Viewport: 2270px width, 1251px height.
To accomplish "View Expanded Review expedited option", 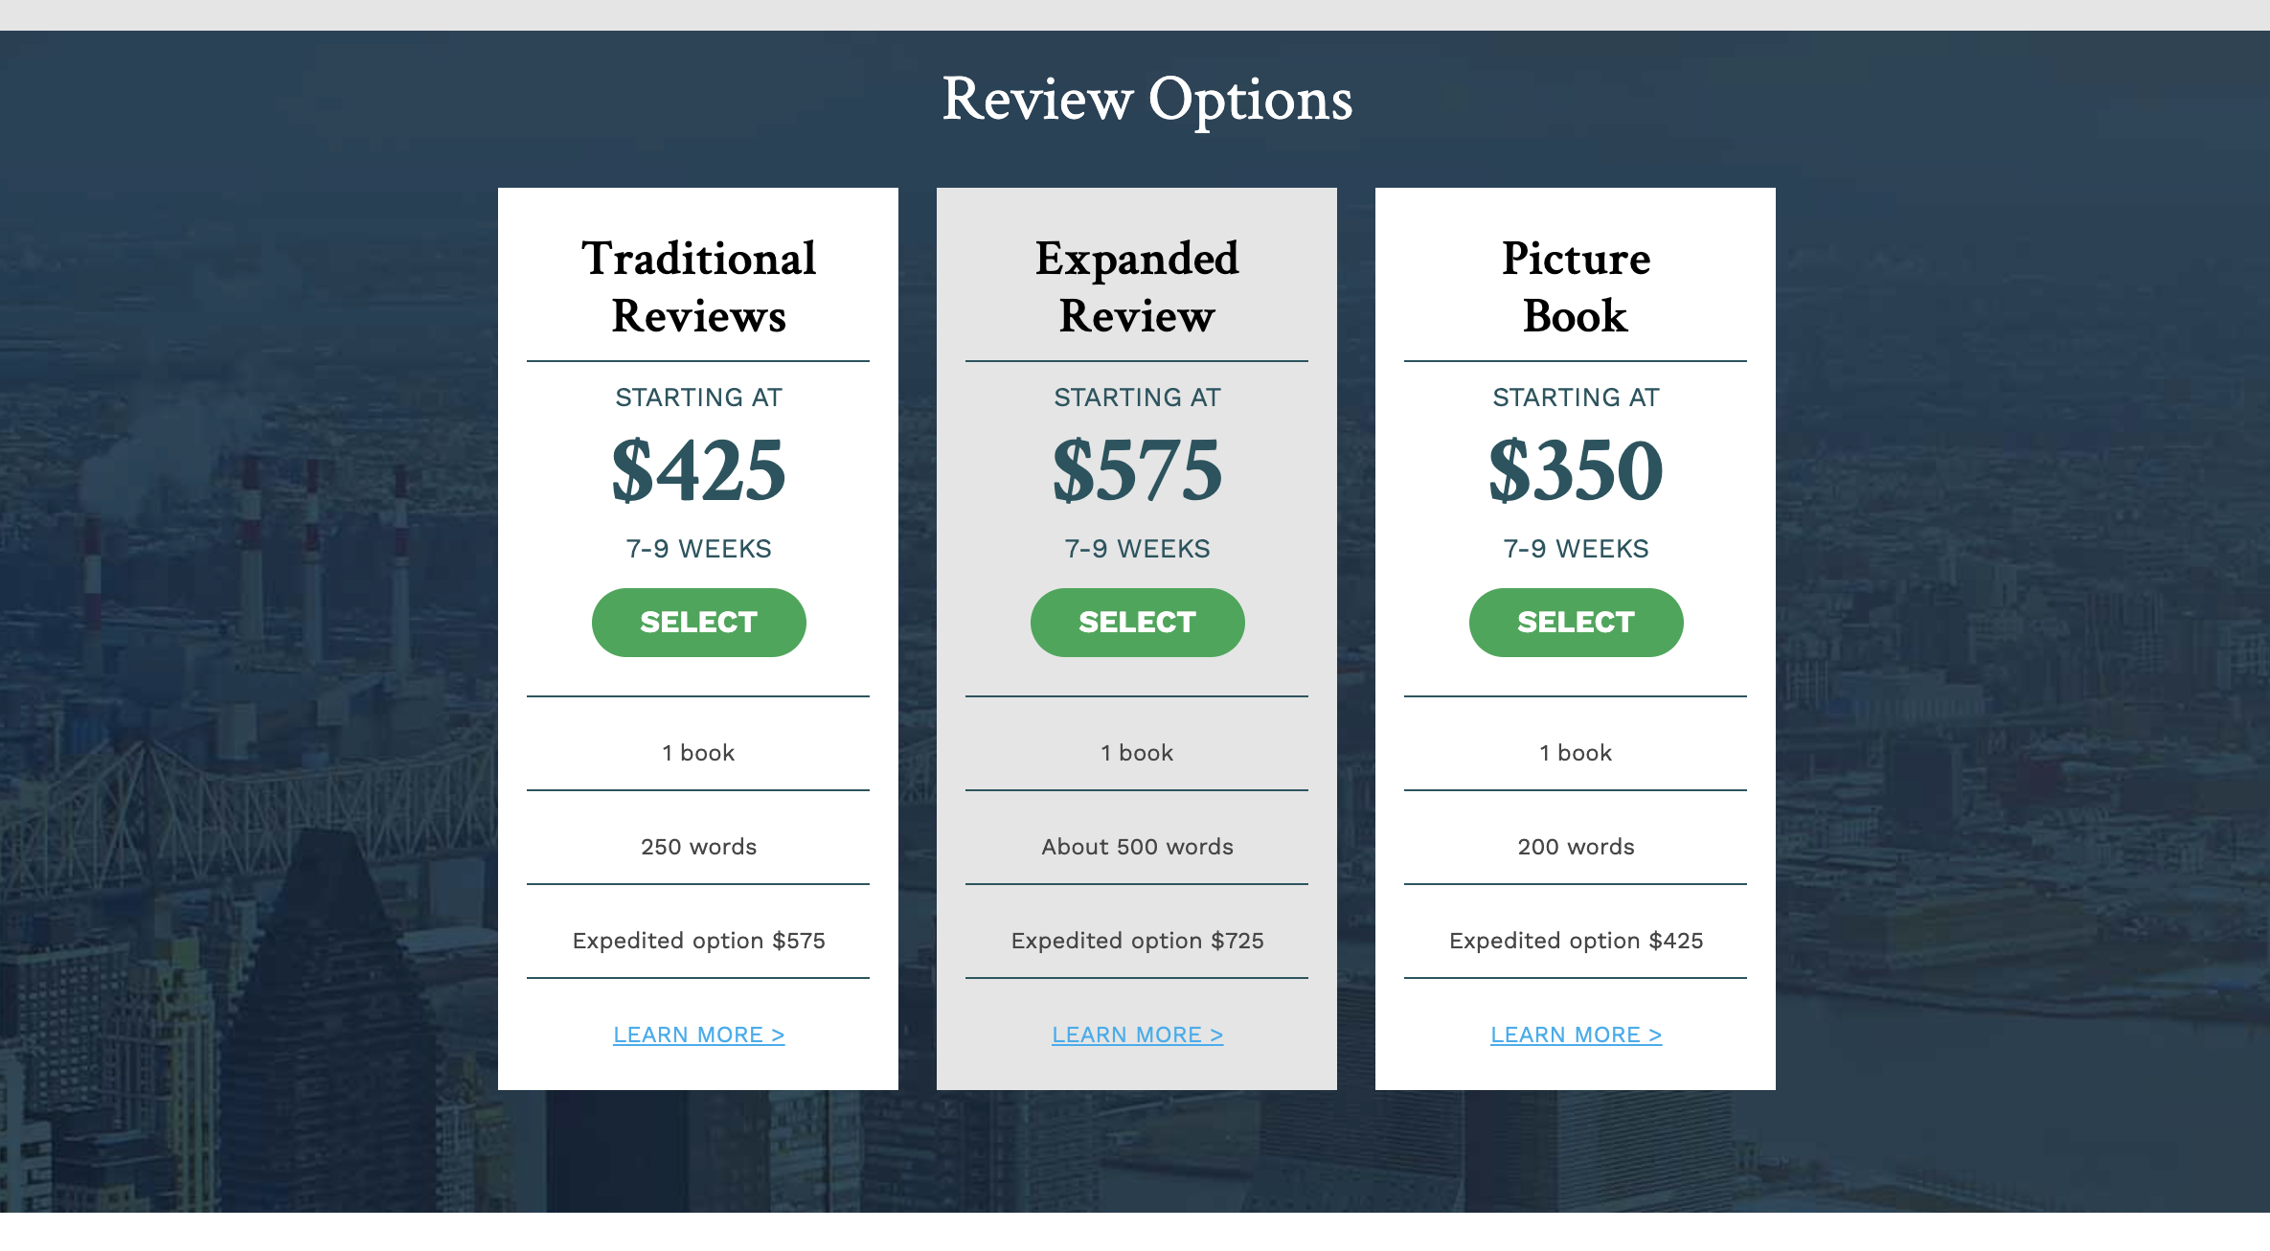I will [x=1137, y=939].
